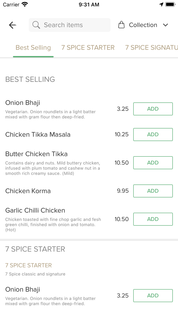Select the 7 SPICE SIGNATURE tab
Viewport: 178px width, 318px height.
click(x=151, y=48)
